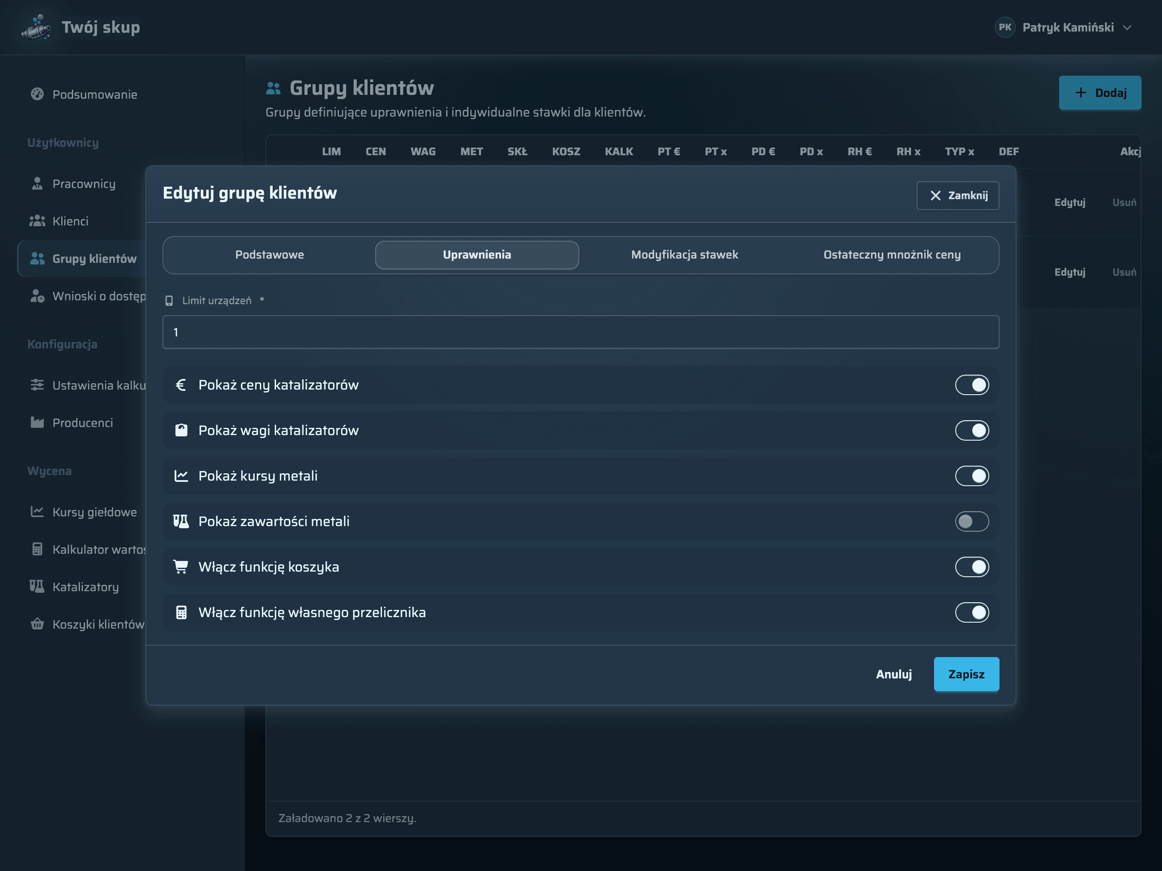The width and height of the screenshot is (1162, 871).
Task: Disable the Pokaż ceny katalizatorów toggle
Action: (x=972, y=385)
